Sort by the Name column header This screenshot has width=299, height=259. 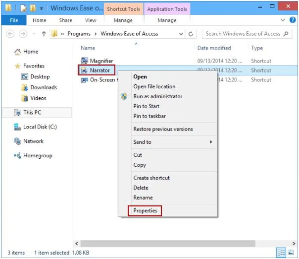[x=88, y=48]
